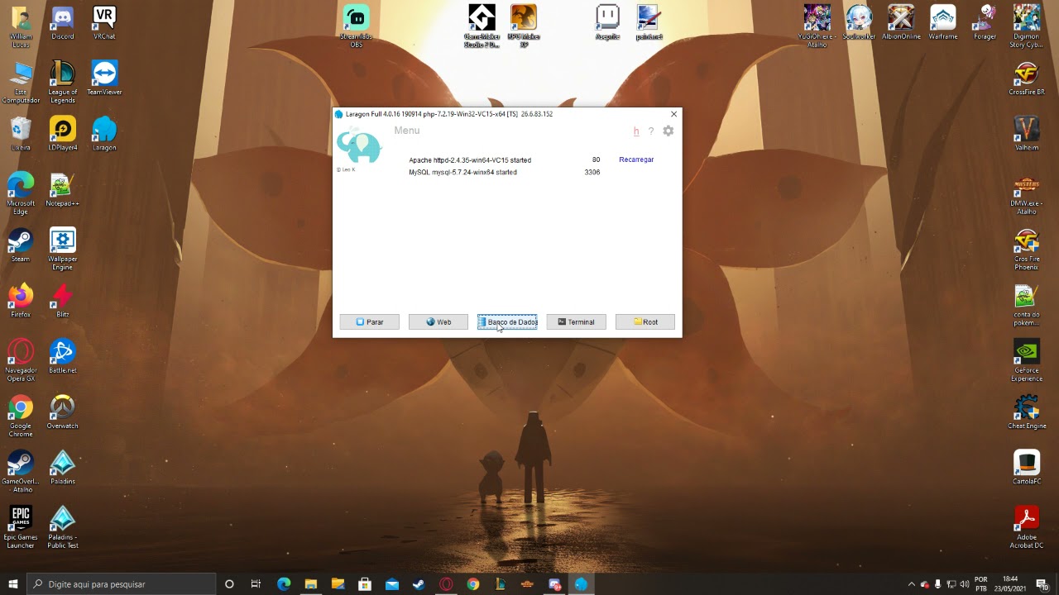
Task: Select the Firefox desktop icon
Action: pyautogui.click(x=21, y=301)
